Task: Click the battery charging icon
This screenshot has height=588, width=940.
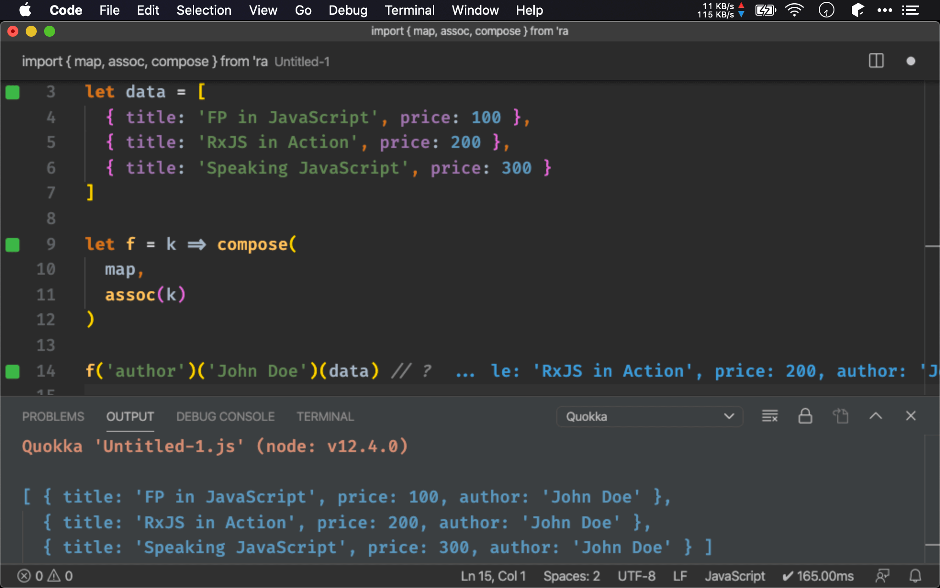Action: pyautogui.click(x=766, y=10)
